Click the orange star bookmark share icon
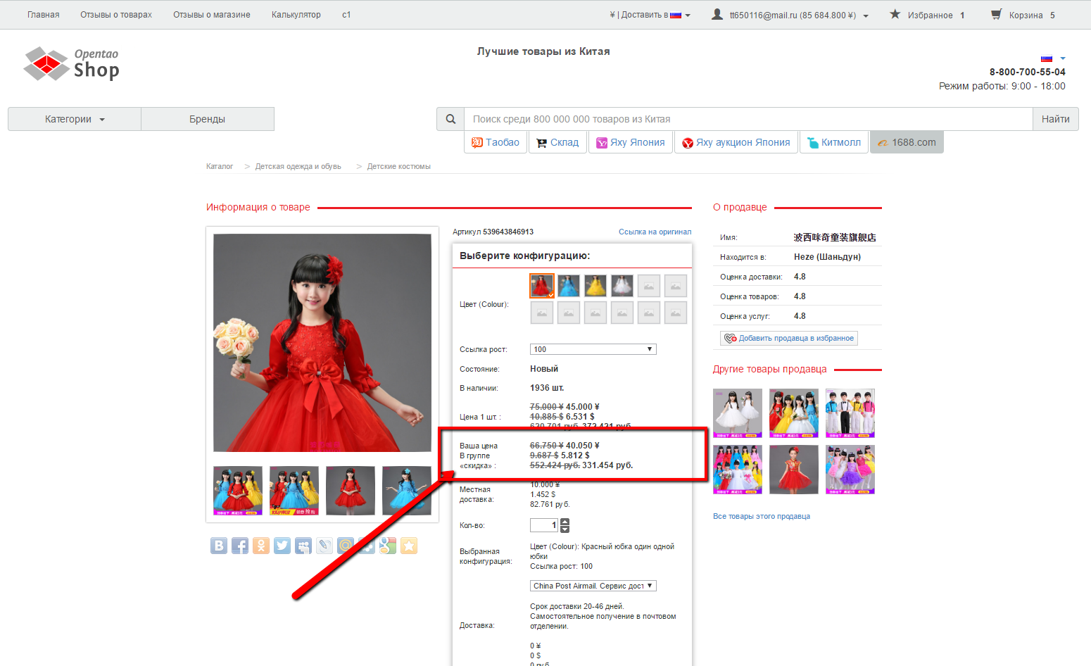The width and height of the screenshot is (1091, 666). (409, 546)
